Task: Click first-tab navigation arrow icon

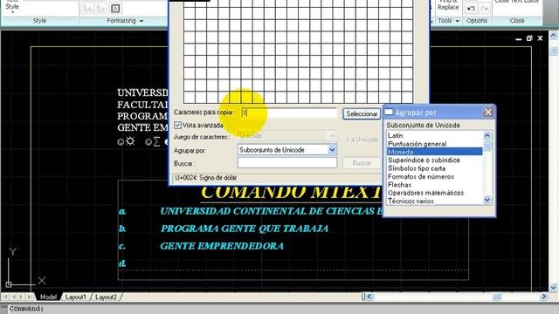Action: (x=5, y=297)
